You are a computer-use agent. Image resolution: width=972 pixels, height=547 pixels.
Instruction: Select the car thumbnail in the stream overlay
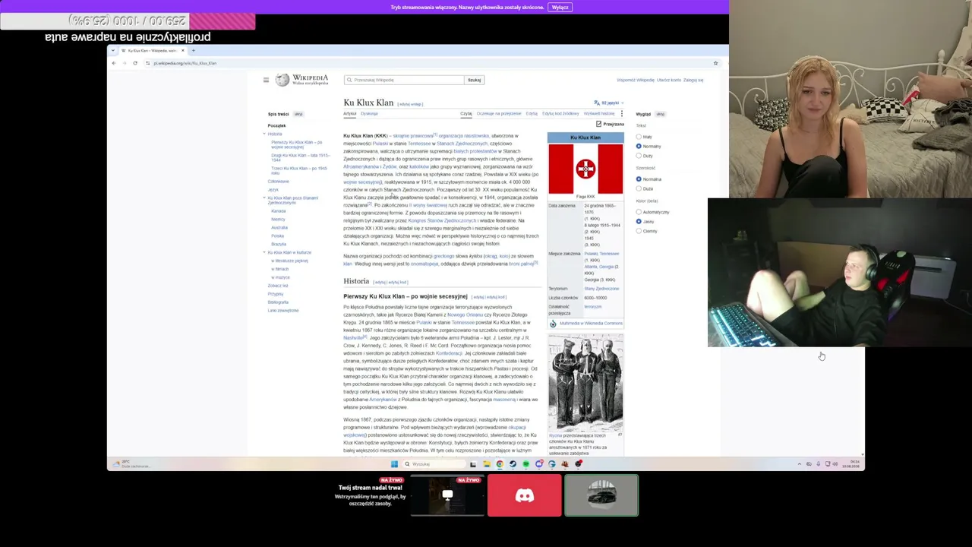[x=601, y=495]
